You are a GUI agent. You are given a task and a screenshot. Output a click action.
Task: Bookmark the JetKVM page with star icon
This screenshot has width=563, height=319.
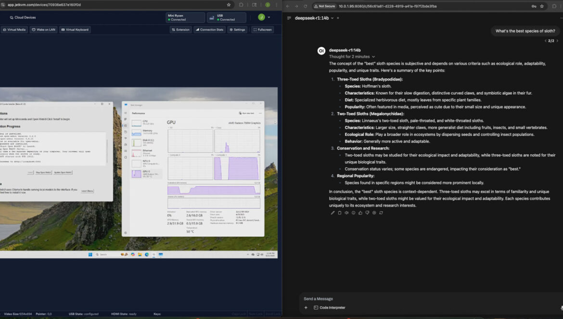(229, 5)
